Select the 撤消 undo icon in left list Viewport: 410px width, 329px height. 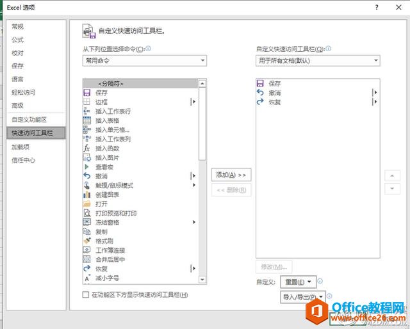87,176
